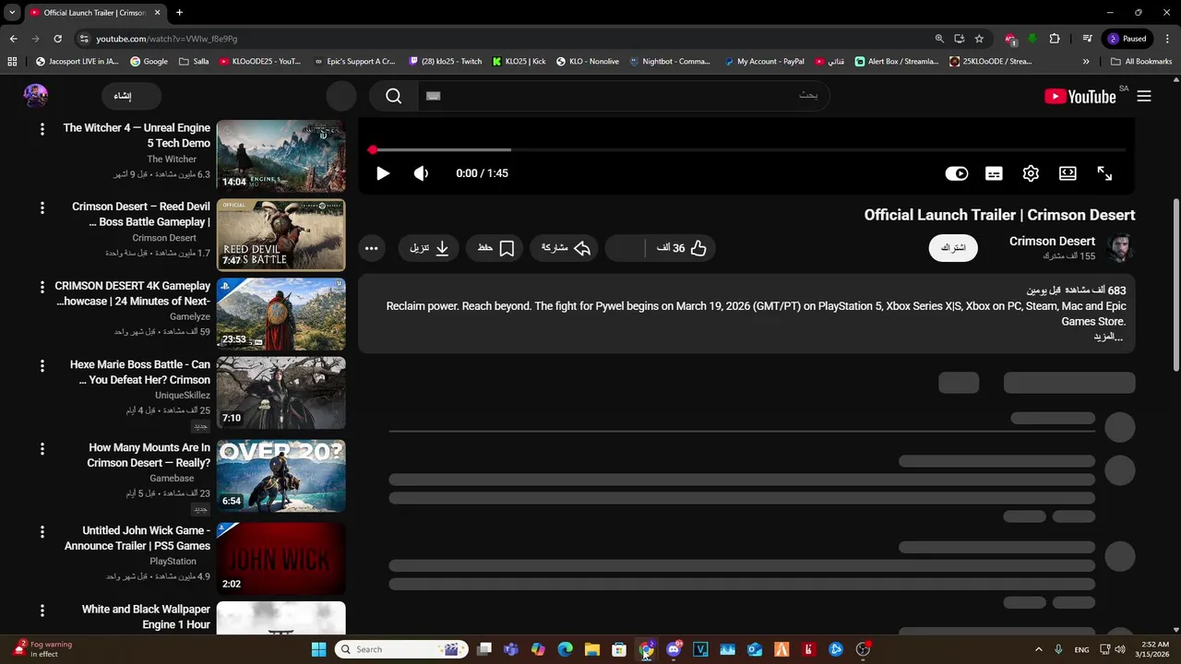Open the browser extensions puzzle icon
This screenshot has height=664, width=1181.
[1055, 39]
